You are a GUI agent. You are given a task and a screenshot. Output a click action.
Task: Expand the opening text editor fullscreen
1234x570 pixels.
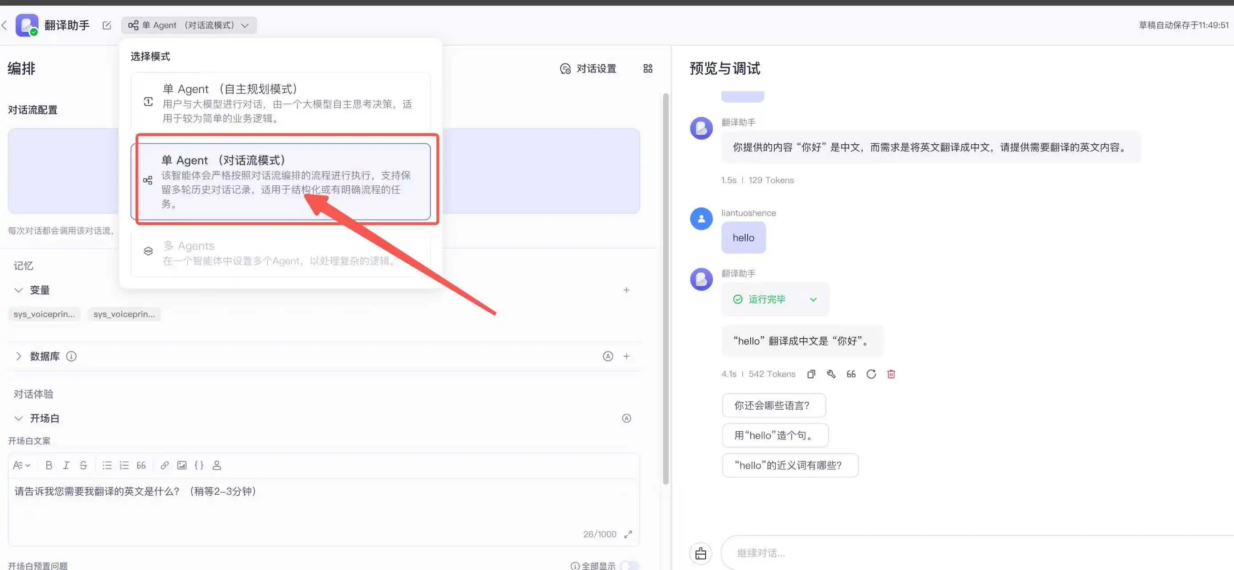628,534
